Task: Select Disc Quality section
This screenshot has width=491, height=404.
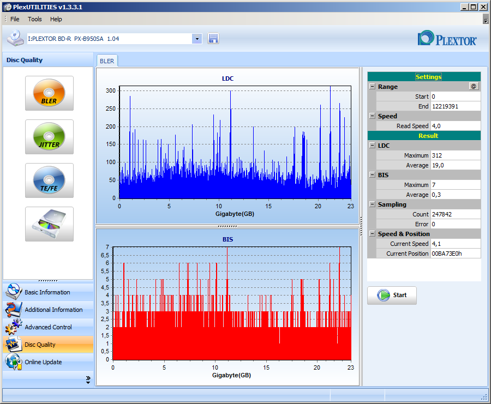Action: [48, 345]
